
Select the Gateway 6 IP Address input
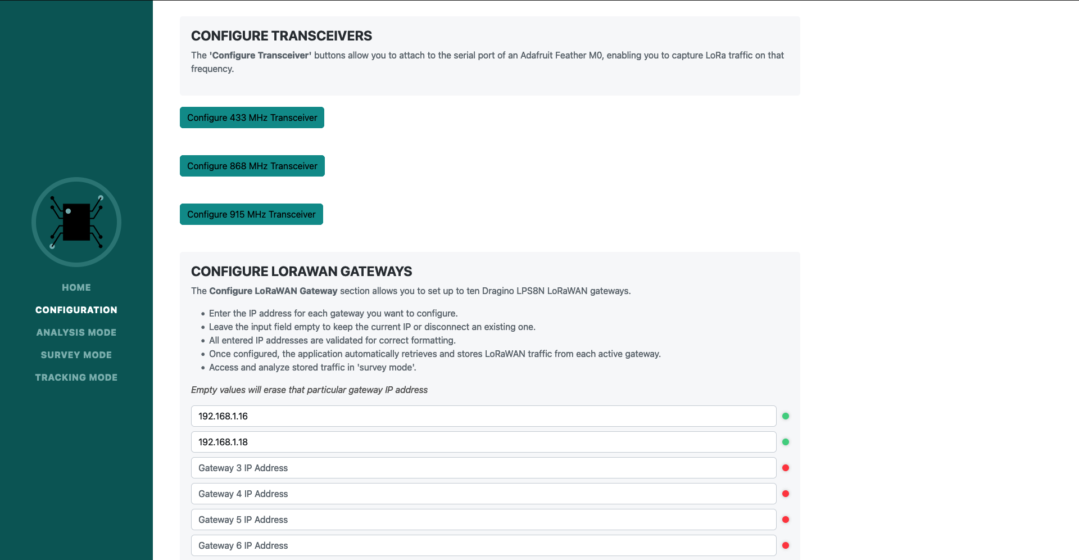(483, 545)
